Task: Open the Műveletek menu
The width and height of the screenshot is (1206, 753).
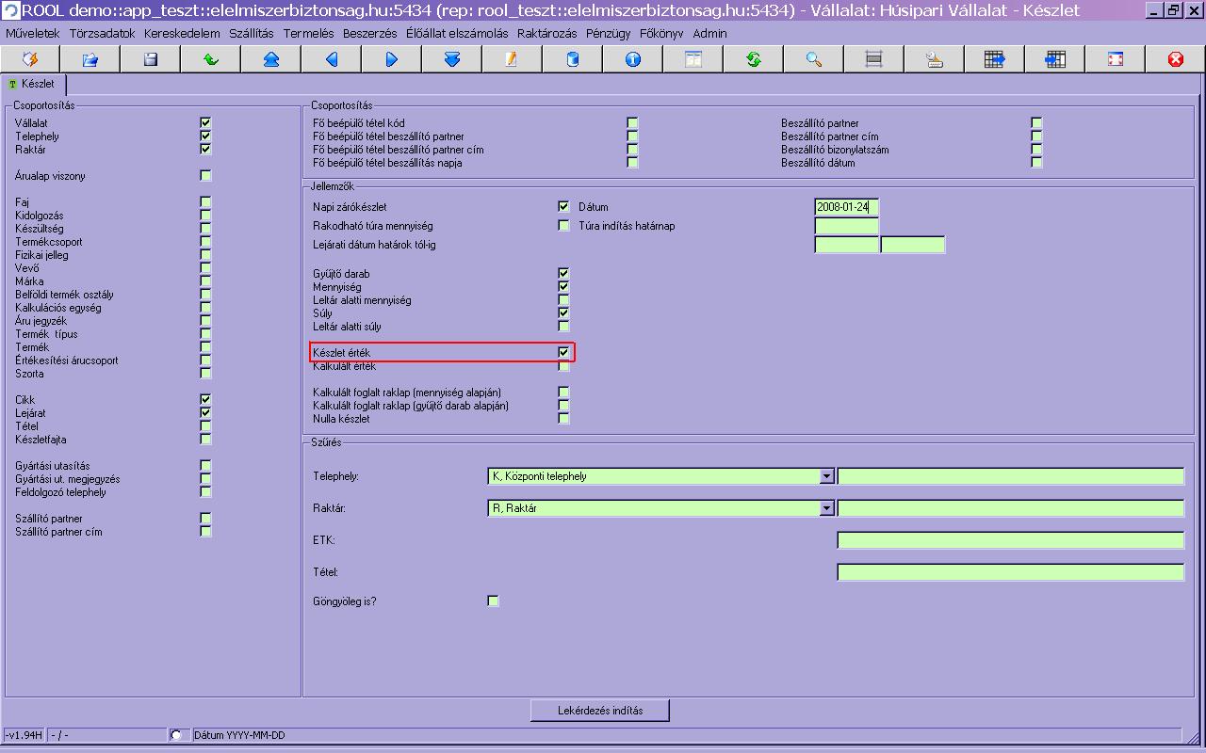Action: pos(33,33)
